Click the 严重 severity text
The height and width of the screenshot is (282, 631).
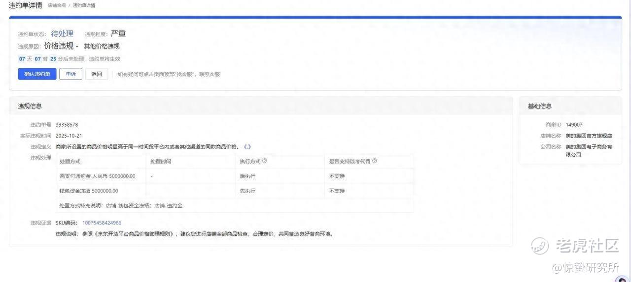pyautogui.click(x=118, y=33)
